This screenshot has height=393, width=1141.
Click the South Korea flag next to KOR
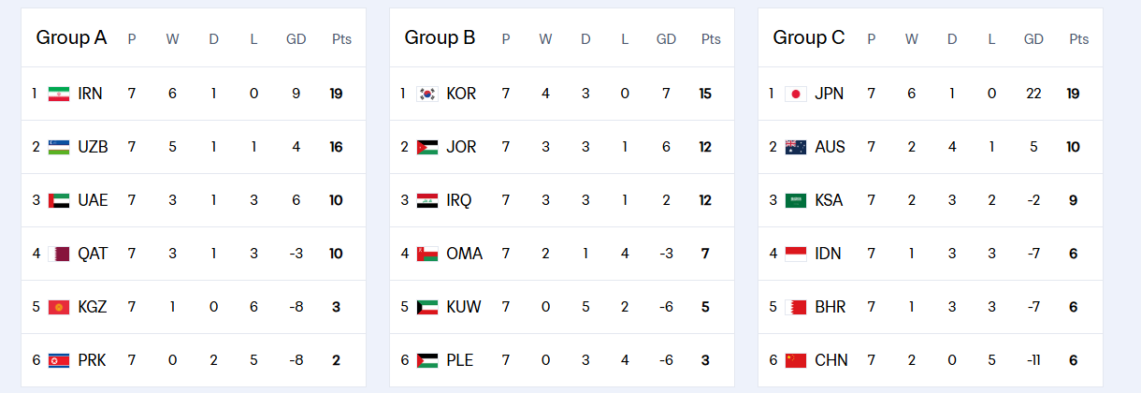[x=427, y=94]
